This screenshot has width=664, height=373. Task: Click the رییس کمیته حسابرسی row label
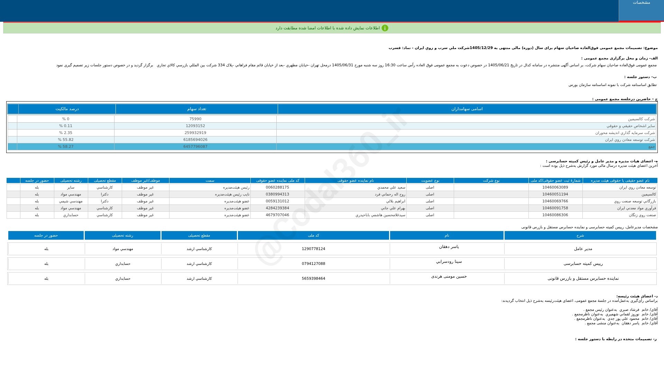point(583,264)
